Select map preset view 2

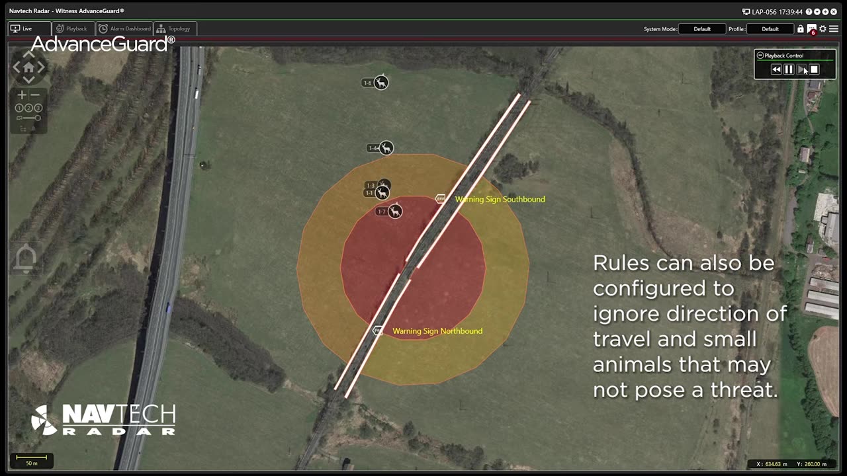point(28,108)
